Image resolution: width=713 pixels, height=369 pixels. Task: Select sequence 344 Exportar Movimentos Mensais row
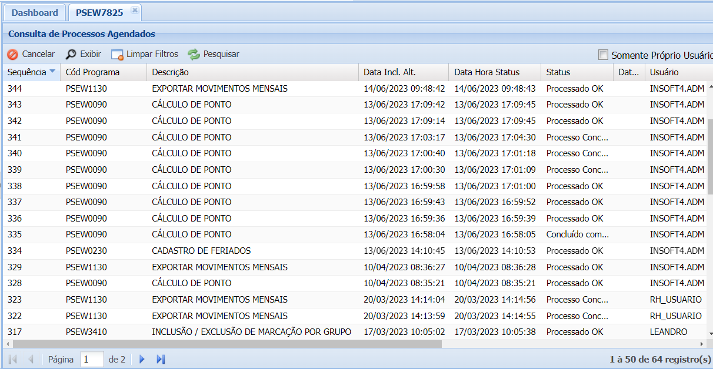coord(219,89)
